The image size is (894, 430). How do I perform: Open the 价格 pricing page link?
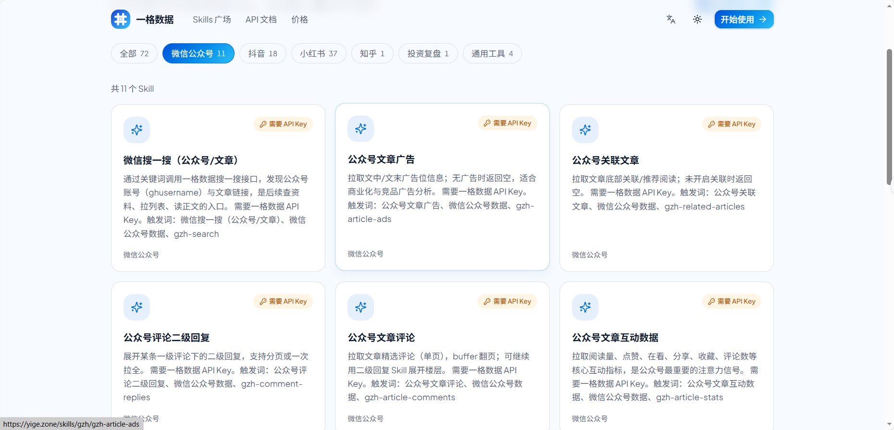coord(299,19)
